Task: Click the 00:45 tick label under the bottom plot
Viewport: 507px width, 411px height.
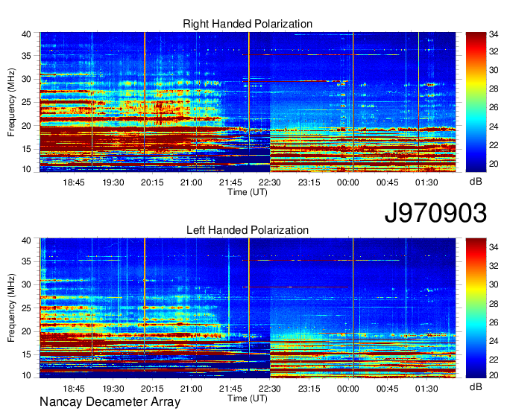Action: tap(388, 389)
